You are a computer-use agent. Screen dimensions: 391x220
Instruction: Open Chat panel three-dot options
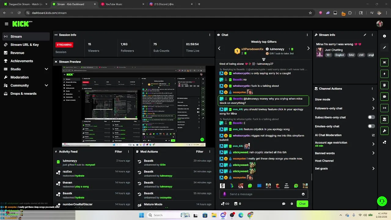(x=307, y=35)
